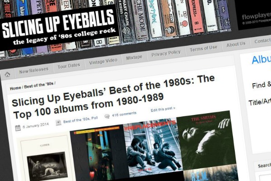This screenshot has height=181, width=271.
Task: Open the 416 comments link
Action: [x=124, y=114]
